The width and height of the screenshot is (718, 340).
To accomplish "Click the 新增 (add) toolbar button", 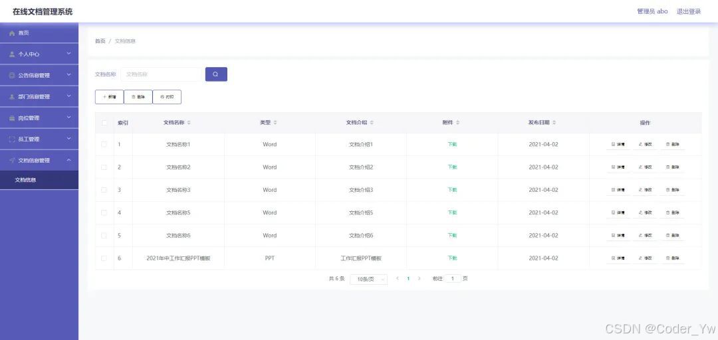I will pyautogui.click(x=110, y=97).
